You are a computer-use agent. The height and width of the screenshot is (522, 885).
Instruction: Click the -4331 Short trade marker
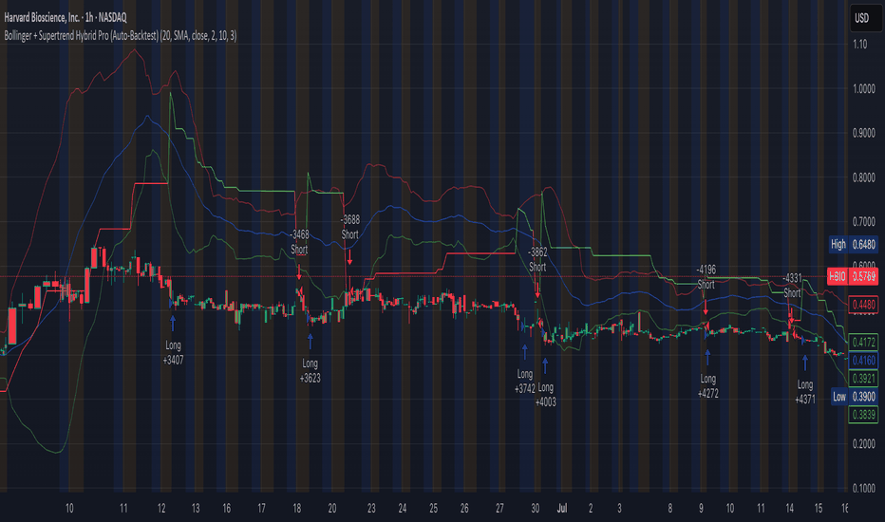(792, 286)
